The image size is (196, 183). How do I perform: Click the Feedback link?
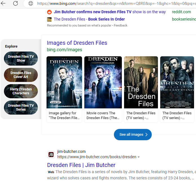coord(120,25)
